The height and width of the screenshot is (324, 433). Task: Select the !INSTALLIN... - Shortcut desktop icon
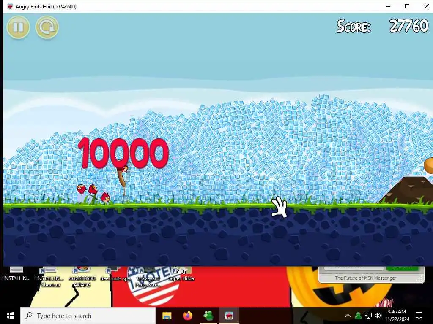[49, 277]
